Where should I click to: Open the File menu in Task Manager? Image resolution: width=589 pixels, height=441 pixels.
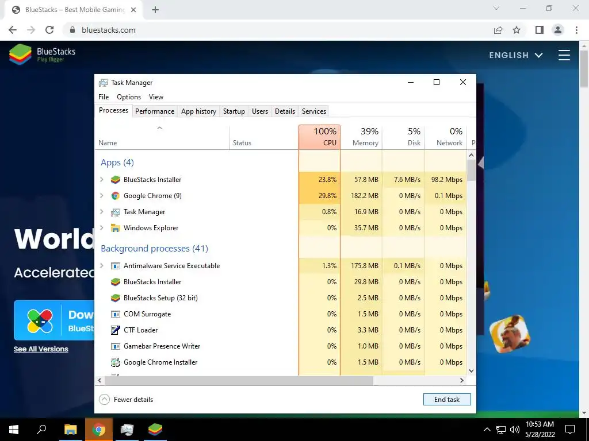[x=104, y=96]
